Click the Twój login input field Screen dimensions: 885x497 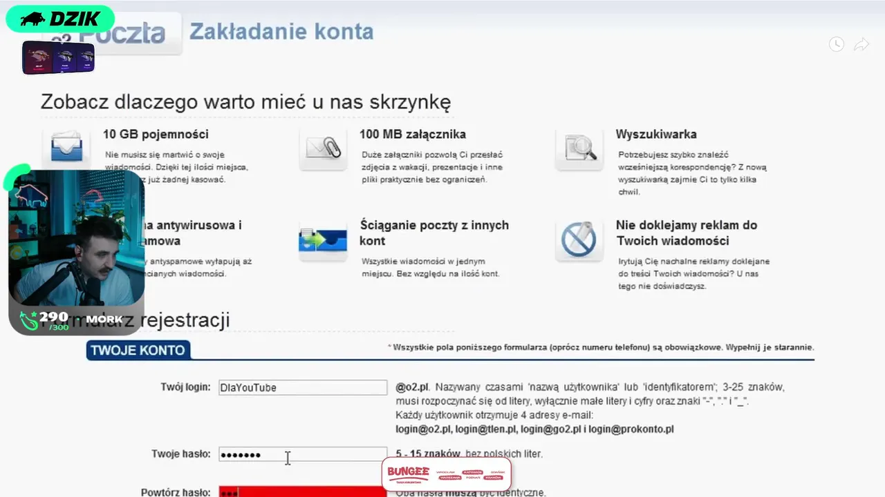(303, 387)
